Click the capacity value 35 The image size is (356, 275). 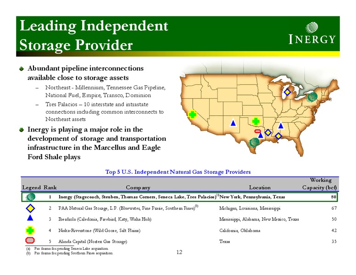coord(334,242)
